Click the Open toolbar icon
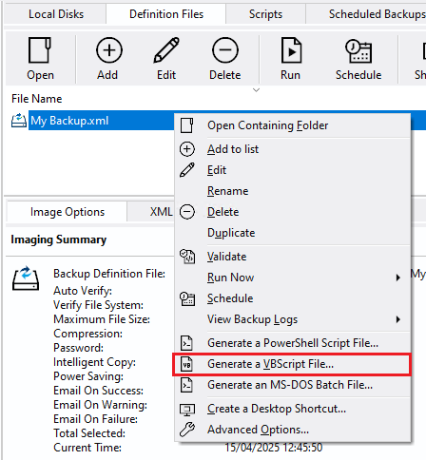 click(x=40, y=50)
